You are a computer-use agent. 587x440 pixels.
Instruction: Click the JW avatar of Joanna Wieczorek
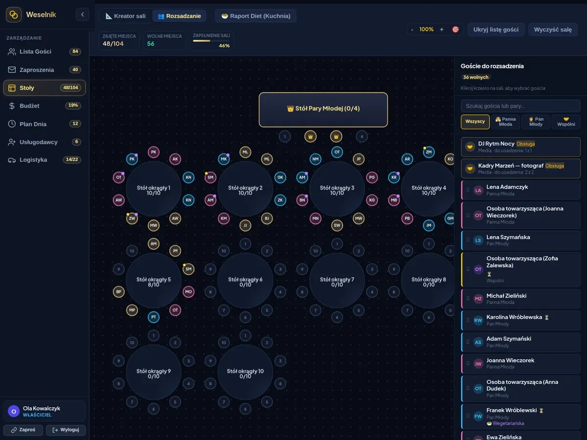point(478,363)
